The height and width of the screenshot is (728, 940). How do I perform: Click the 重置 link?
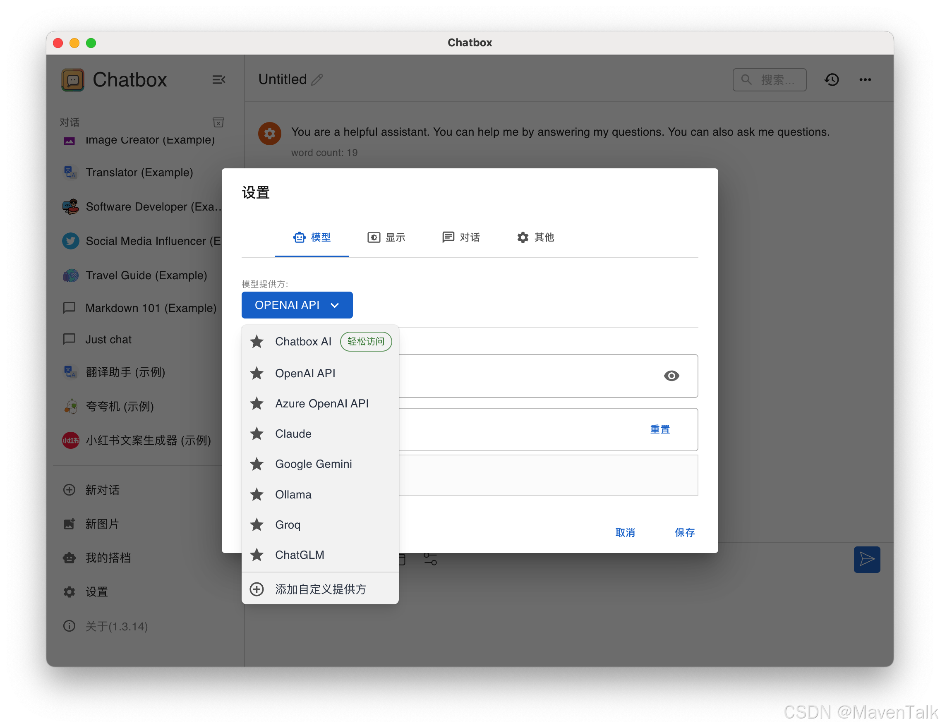(x=659, y=429)
